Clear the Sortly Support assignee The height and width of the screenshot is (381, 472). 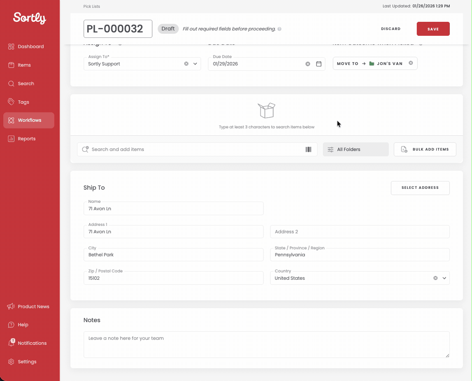pos(186,64)
